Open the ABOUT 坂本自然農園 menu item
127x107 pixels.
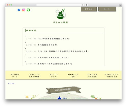pos(34,75)
